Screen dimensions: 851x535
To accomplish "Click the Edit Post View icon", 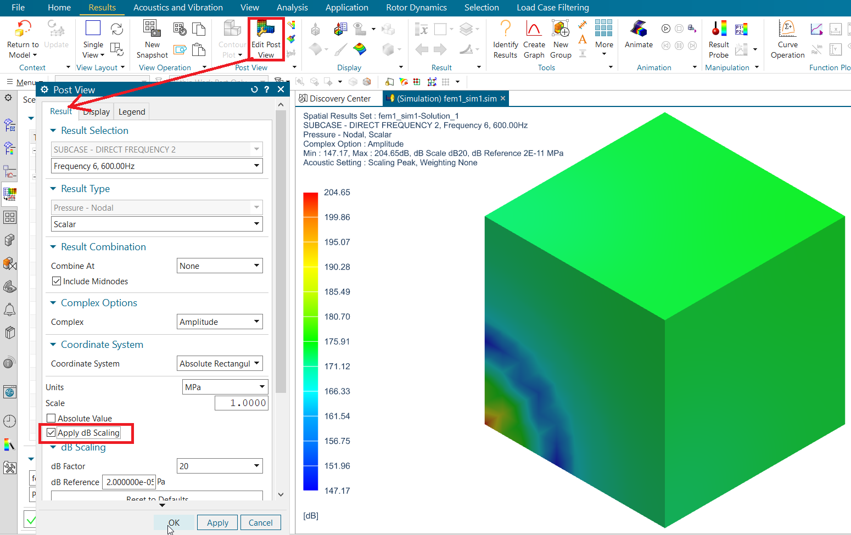I will point(266,29).
